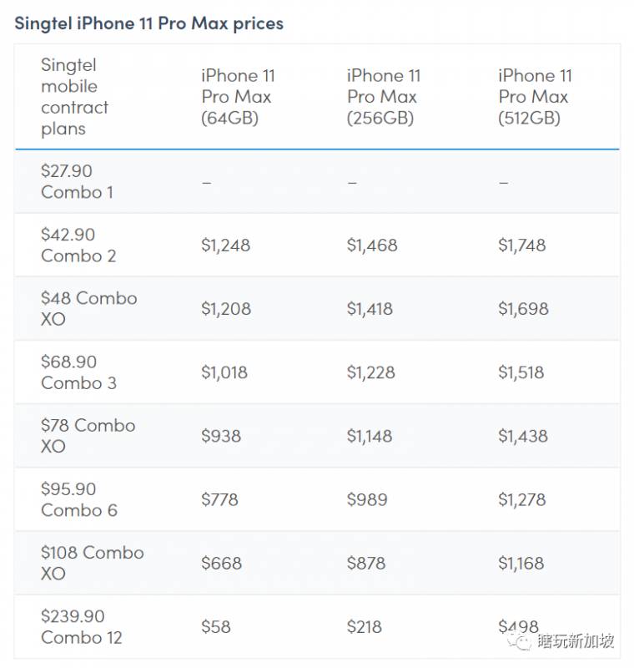634x668 pixels.
Task: Select the Singtel mobile contract plans column header
Action: click(75, 97)
